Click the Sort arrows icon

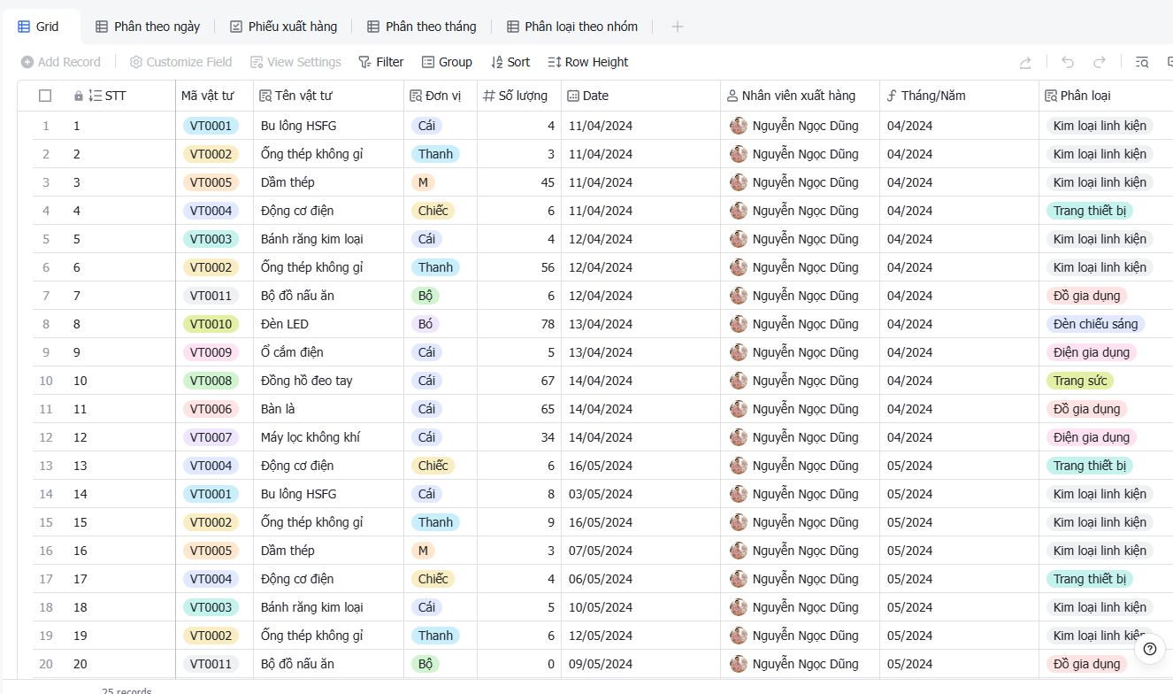[496, 62]
